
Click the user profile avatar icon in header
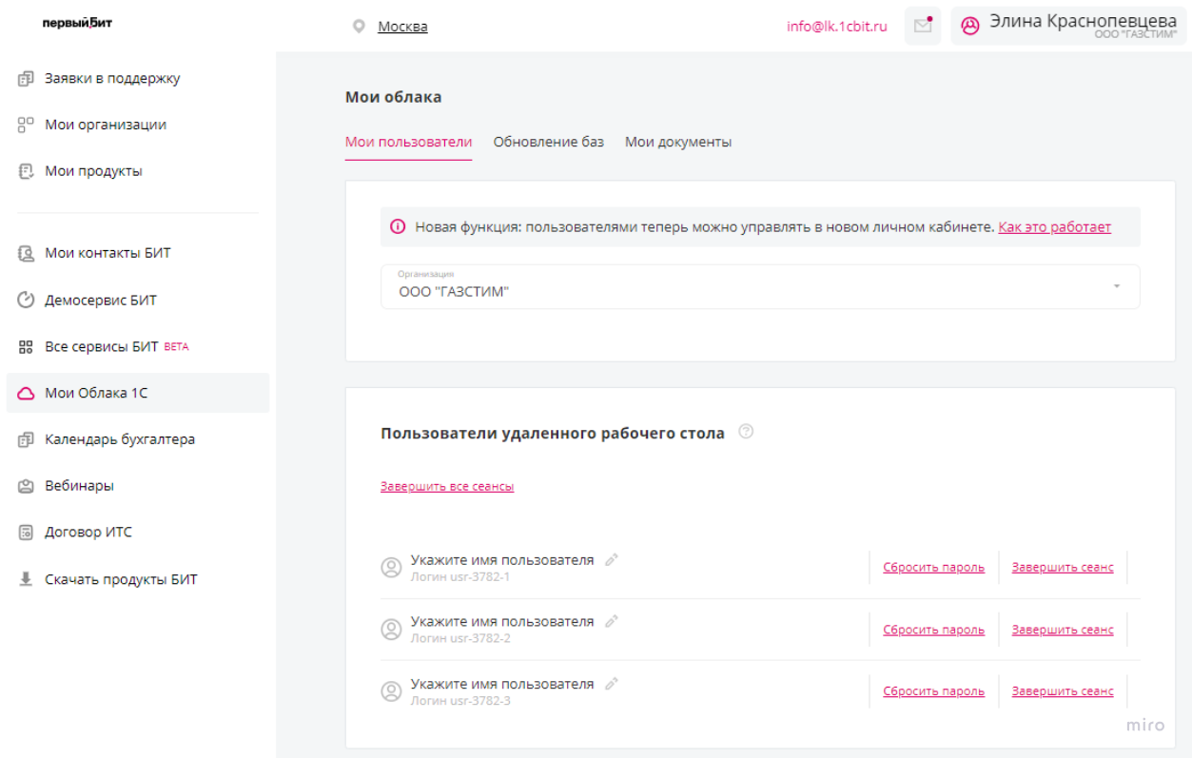click(x=969, y=27)
